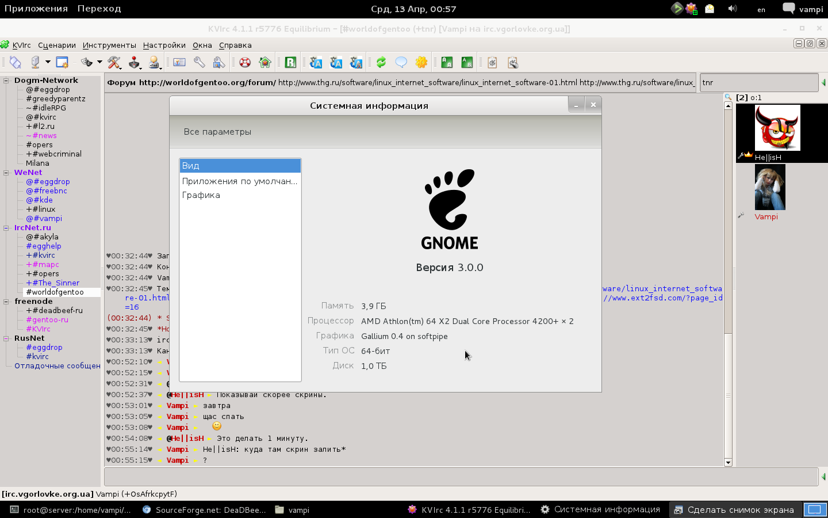828x518 pixels.
Task: Select #gentoo-ru channel under freenode
Action: click(x=47, y=320)
